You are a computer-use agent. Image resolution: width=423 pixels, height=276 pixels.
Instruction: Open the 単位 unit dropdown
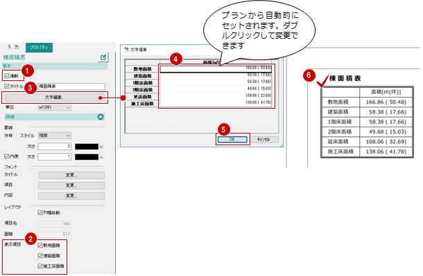55,108
